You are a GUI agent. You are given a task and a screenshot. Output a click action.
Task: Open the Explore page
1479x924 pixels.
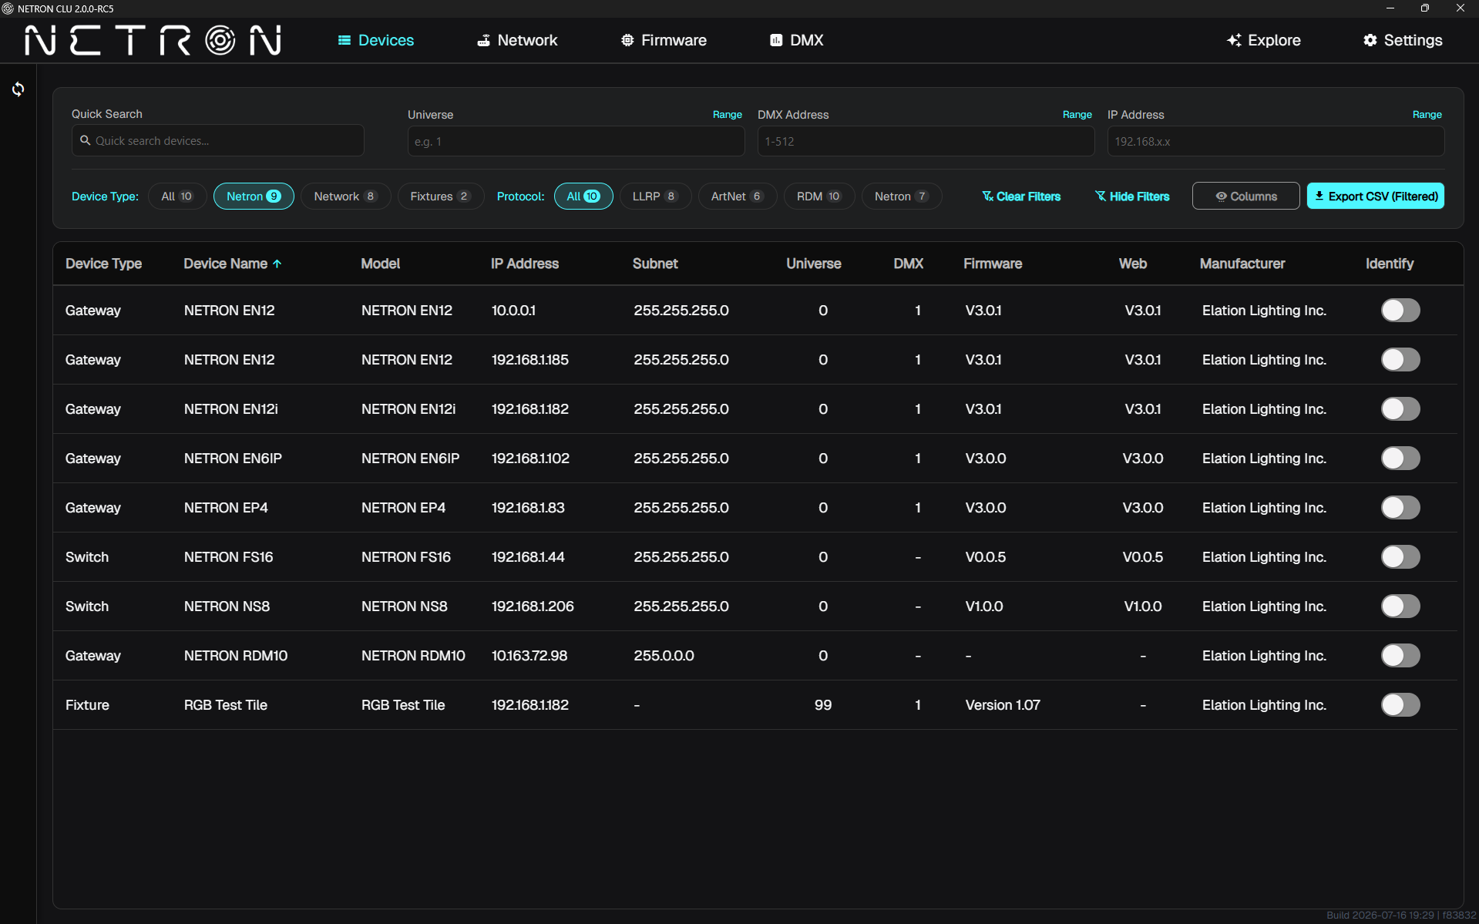click(x=1264, y=40)
